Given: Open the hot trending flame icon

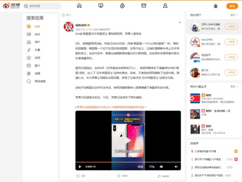Looking at the screenshot, I should 122,6.
